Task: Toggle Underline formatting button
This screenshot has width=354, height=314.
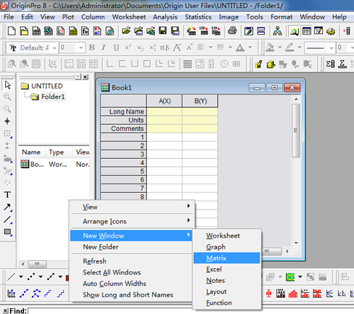Action: coord(116,48)
